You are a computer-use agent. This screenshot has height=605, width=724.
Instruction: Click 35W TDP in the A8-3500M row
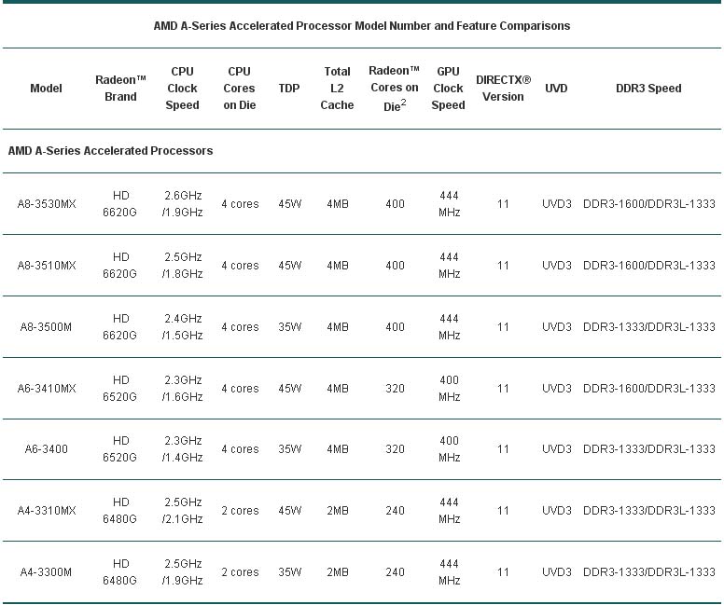point(290,326)
